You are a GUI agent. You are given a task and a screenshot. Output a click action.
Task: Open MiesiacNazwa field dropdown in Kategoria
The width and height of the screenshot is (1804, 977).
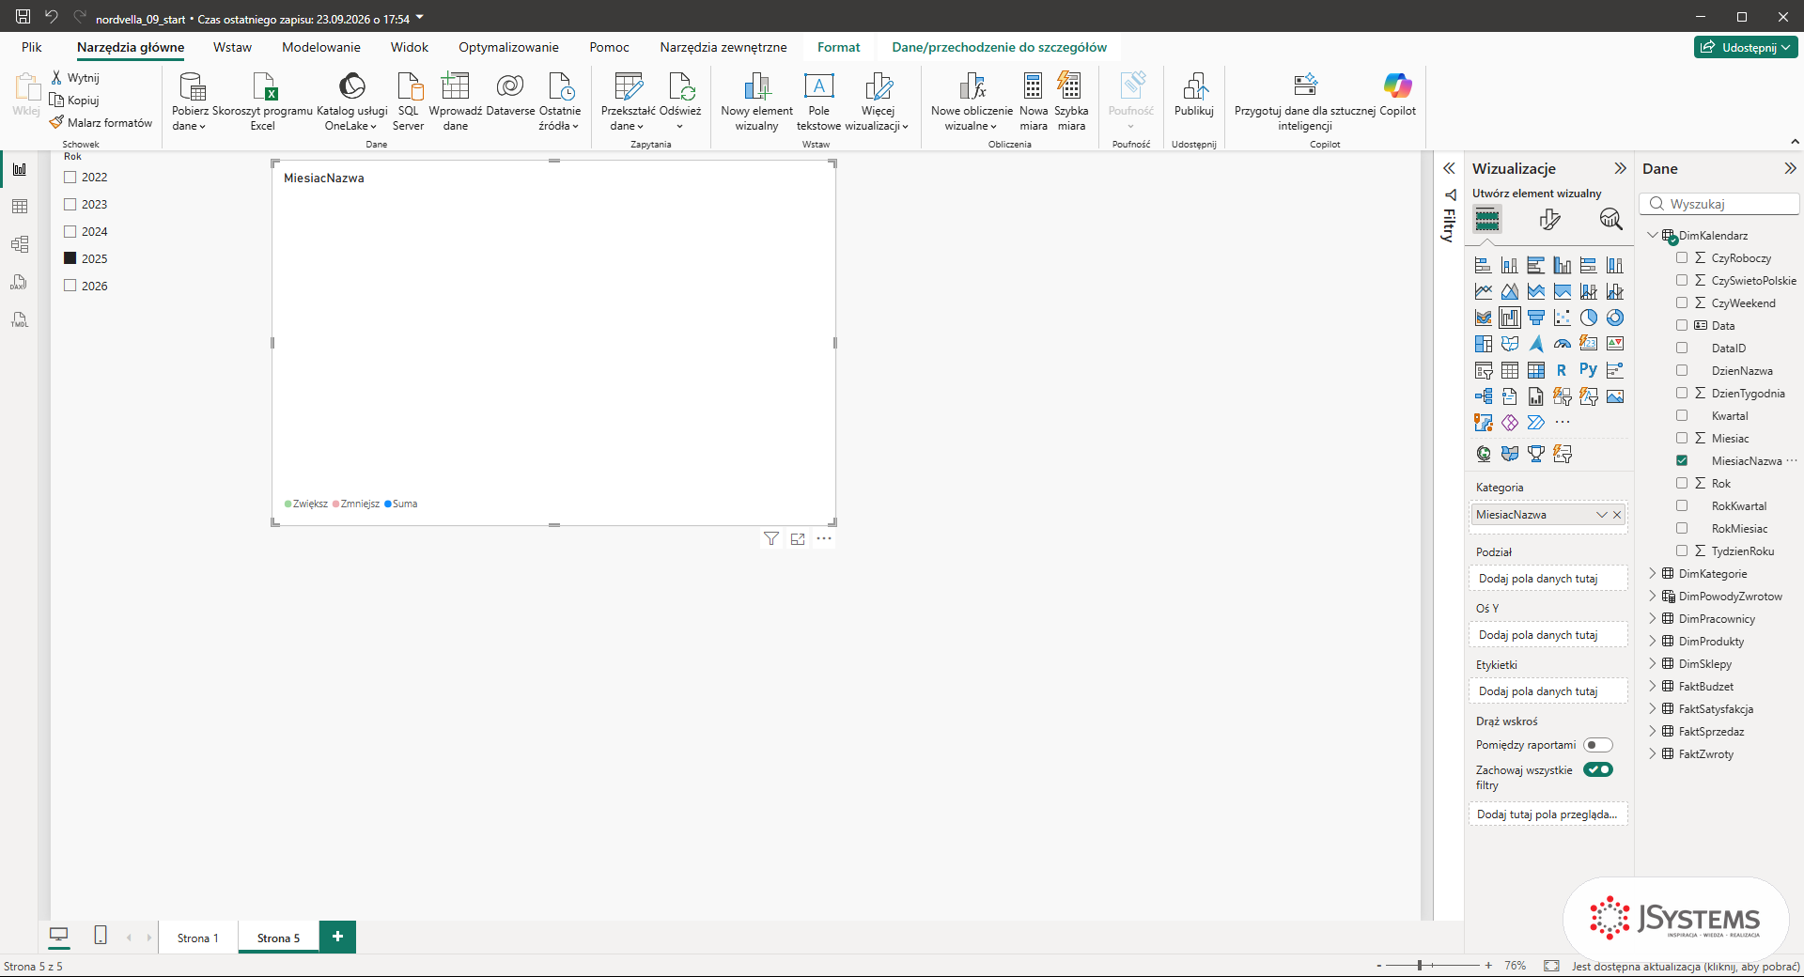point(1602,515)
